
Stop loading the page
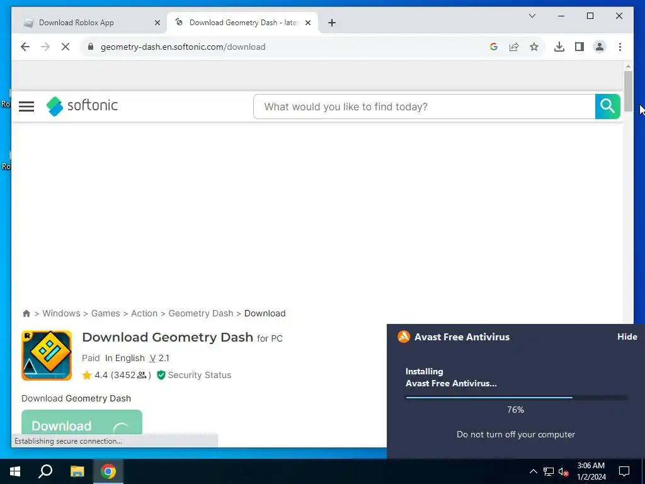click(66, 47)
